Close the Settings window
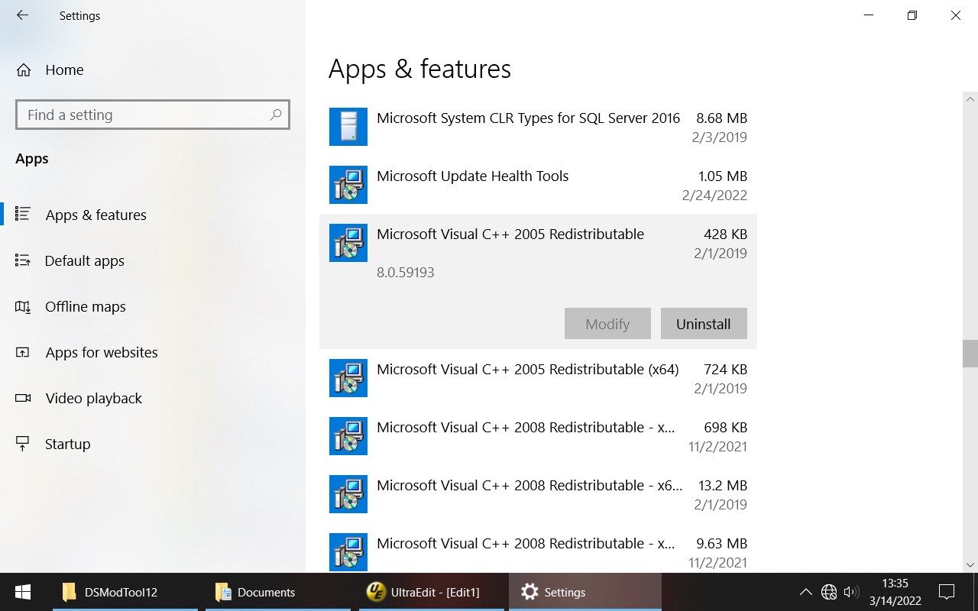Image resolution: width=978 pixels, height=611 pixels. (x=956, y=15)
